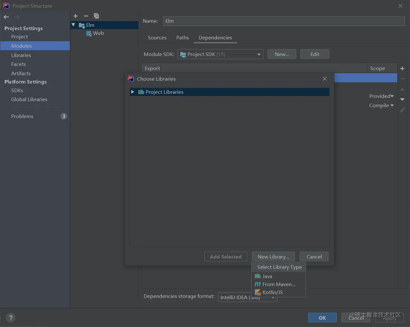Image resolution: width=410 pixels, height=327 pixels.
Task: Open Dependencies storage format dropdown
Action: click(x=247, y=298)
